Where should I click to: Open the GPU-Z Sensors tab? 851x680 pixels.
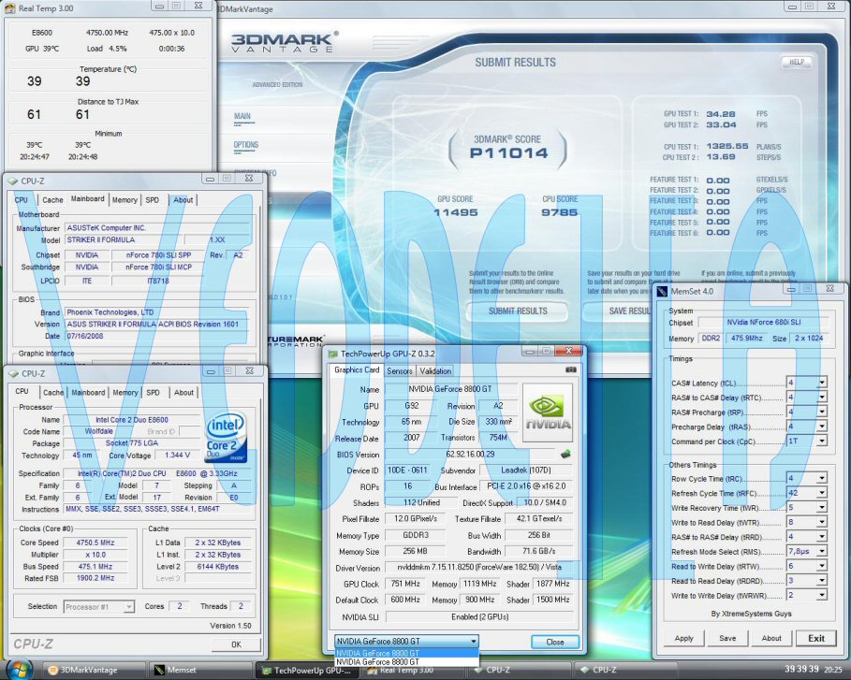(400, 371)
